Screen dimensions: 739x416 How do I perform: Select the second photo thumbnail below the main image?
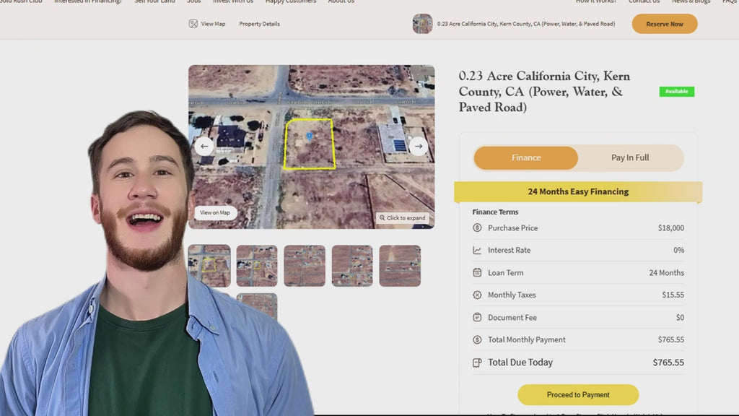[256, 266]
